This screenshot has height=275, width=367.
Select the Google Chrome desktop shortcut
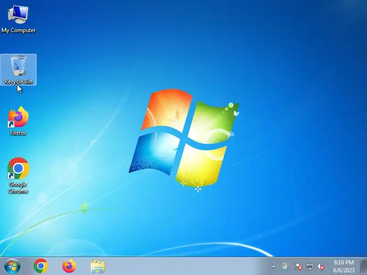18,176
